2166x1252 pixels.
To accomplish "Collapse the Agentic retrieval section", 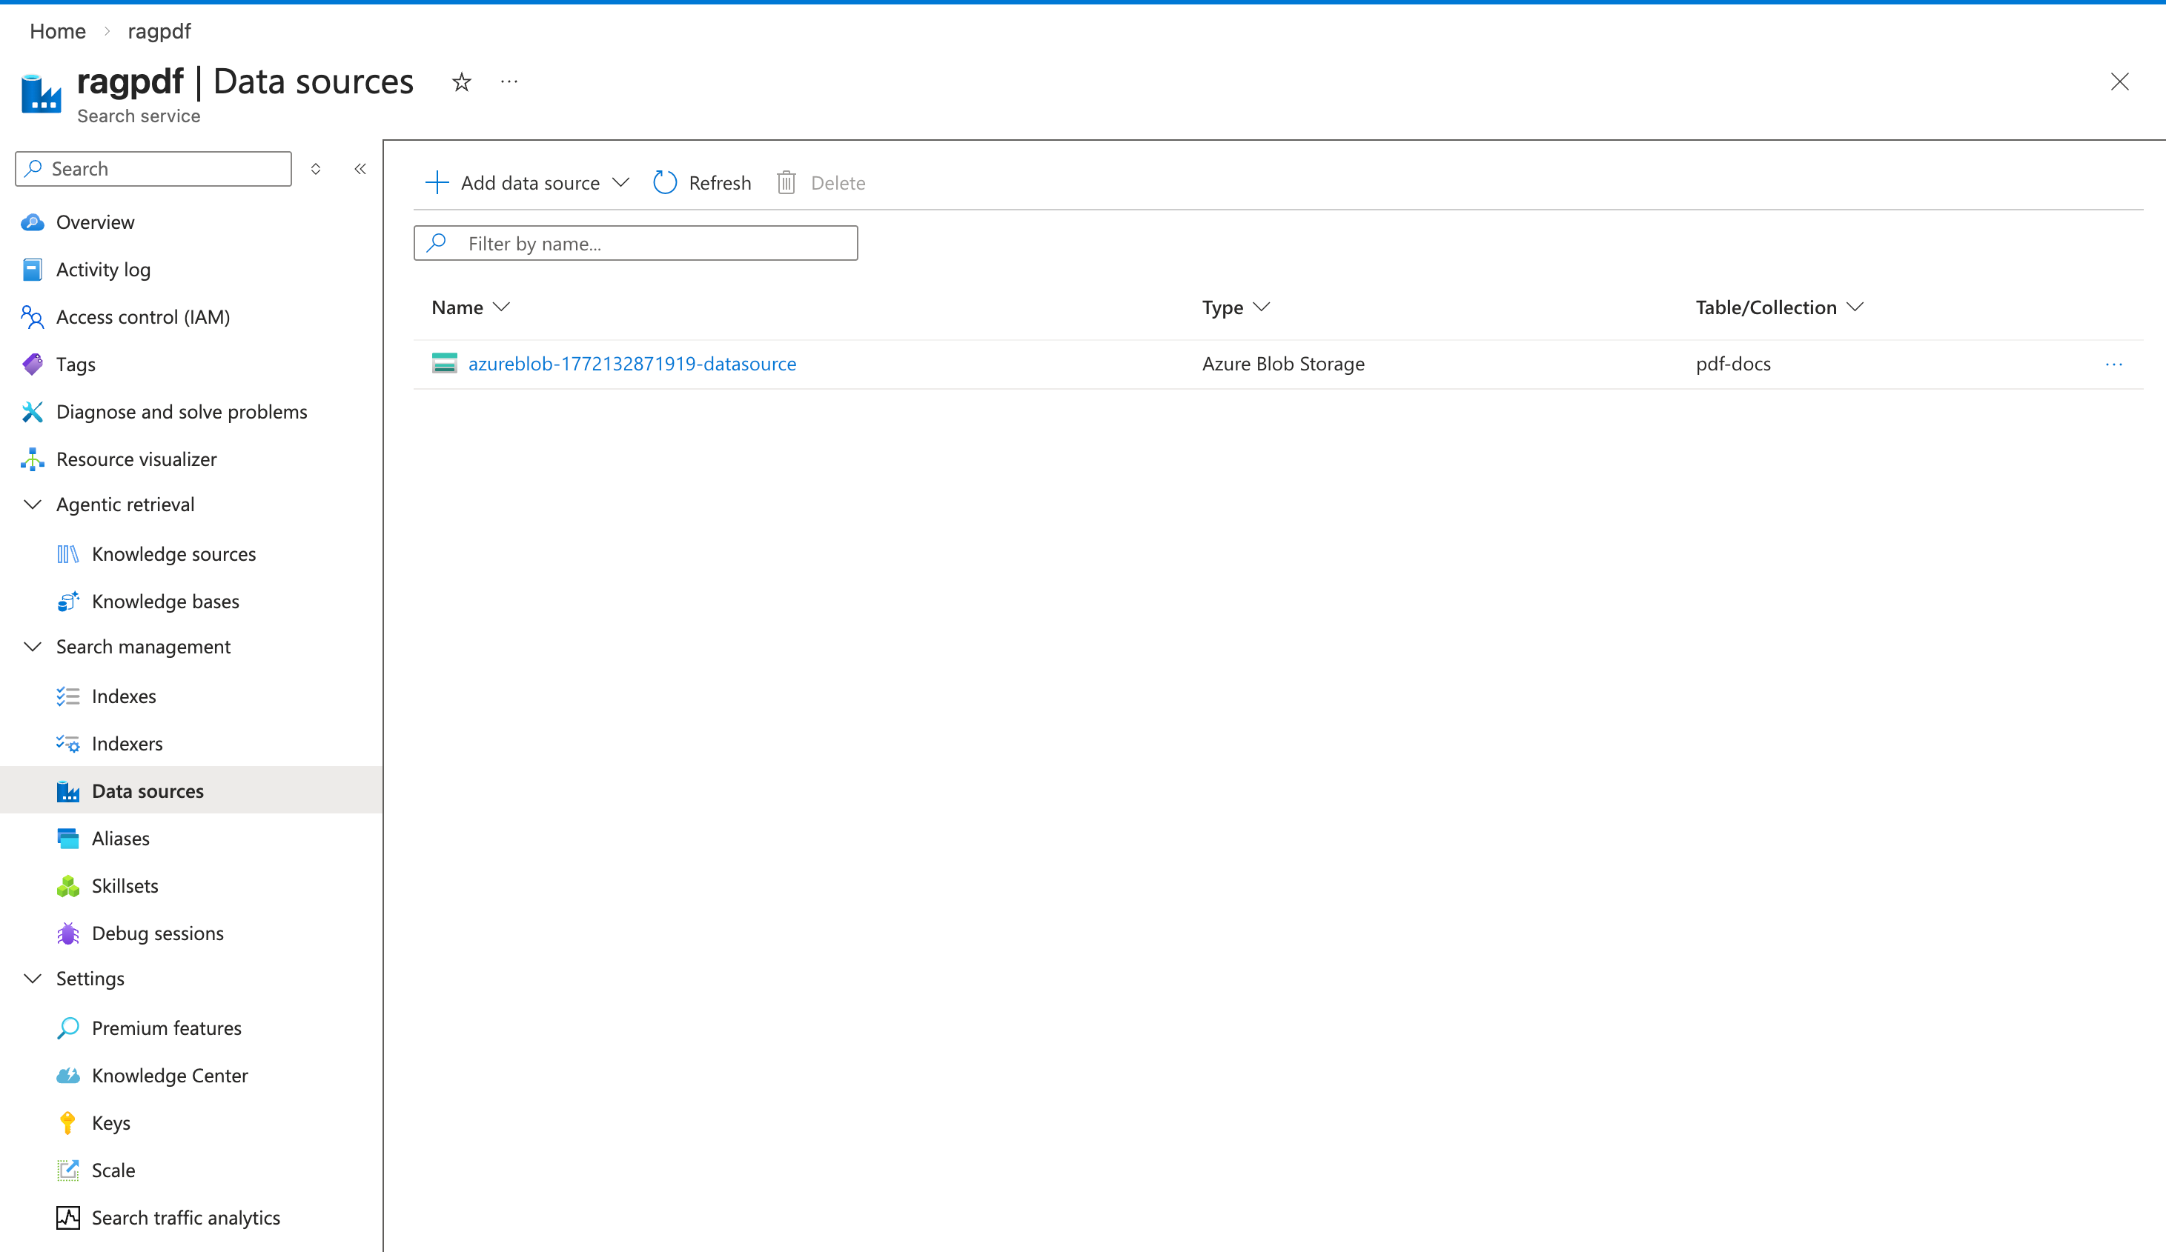I will pos(33,505).
